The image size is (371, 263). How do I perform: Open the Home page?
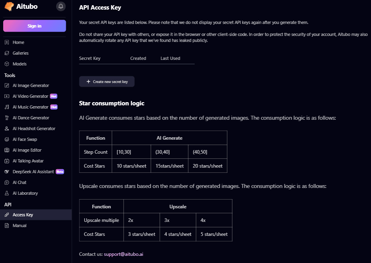tap(18, 42)
